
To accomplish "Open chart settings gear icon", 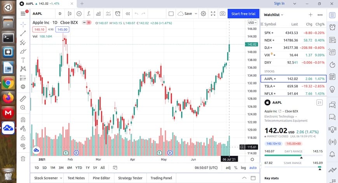I will click(x=203, y=14).
